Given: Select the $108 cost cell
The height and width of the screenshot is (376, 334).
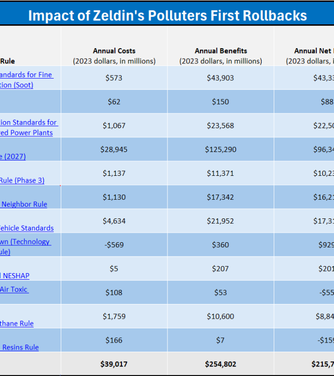Looking at the screenshot, I should (114, 292).
